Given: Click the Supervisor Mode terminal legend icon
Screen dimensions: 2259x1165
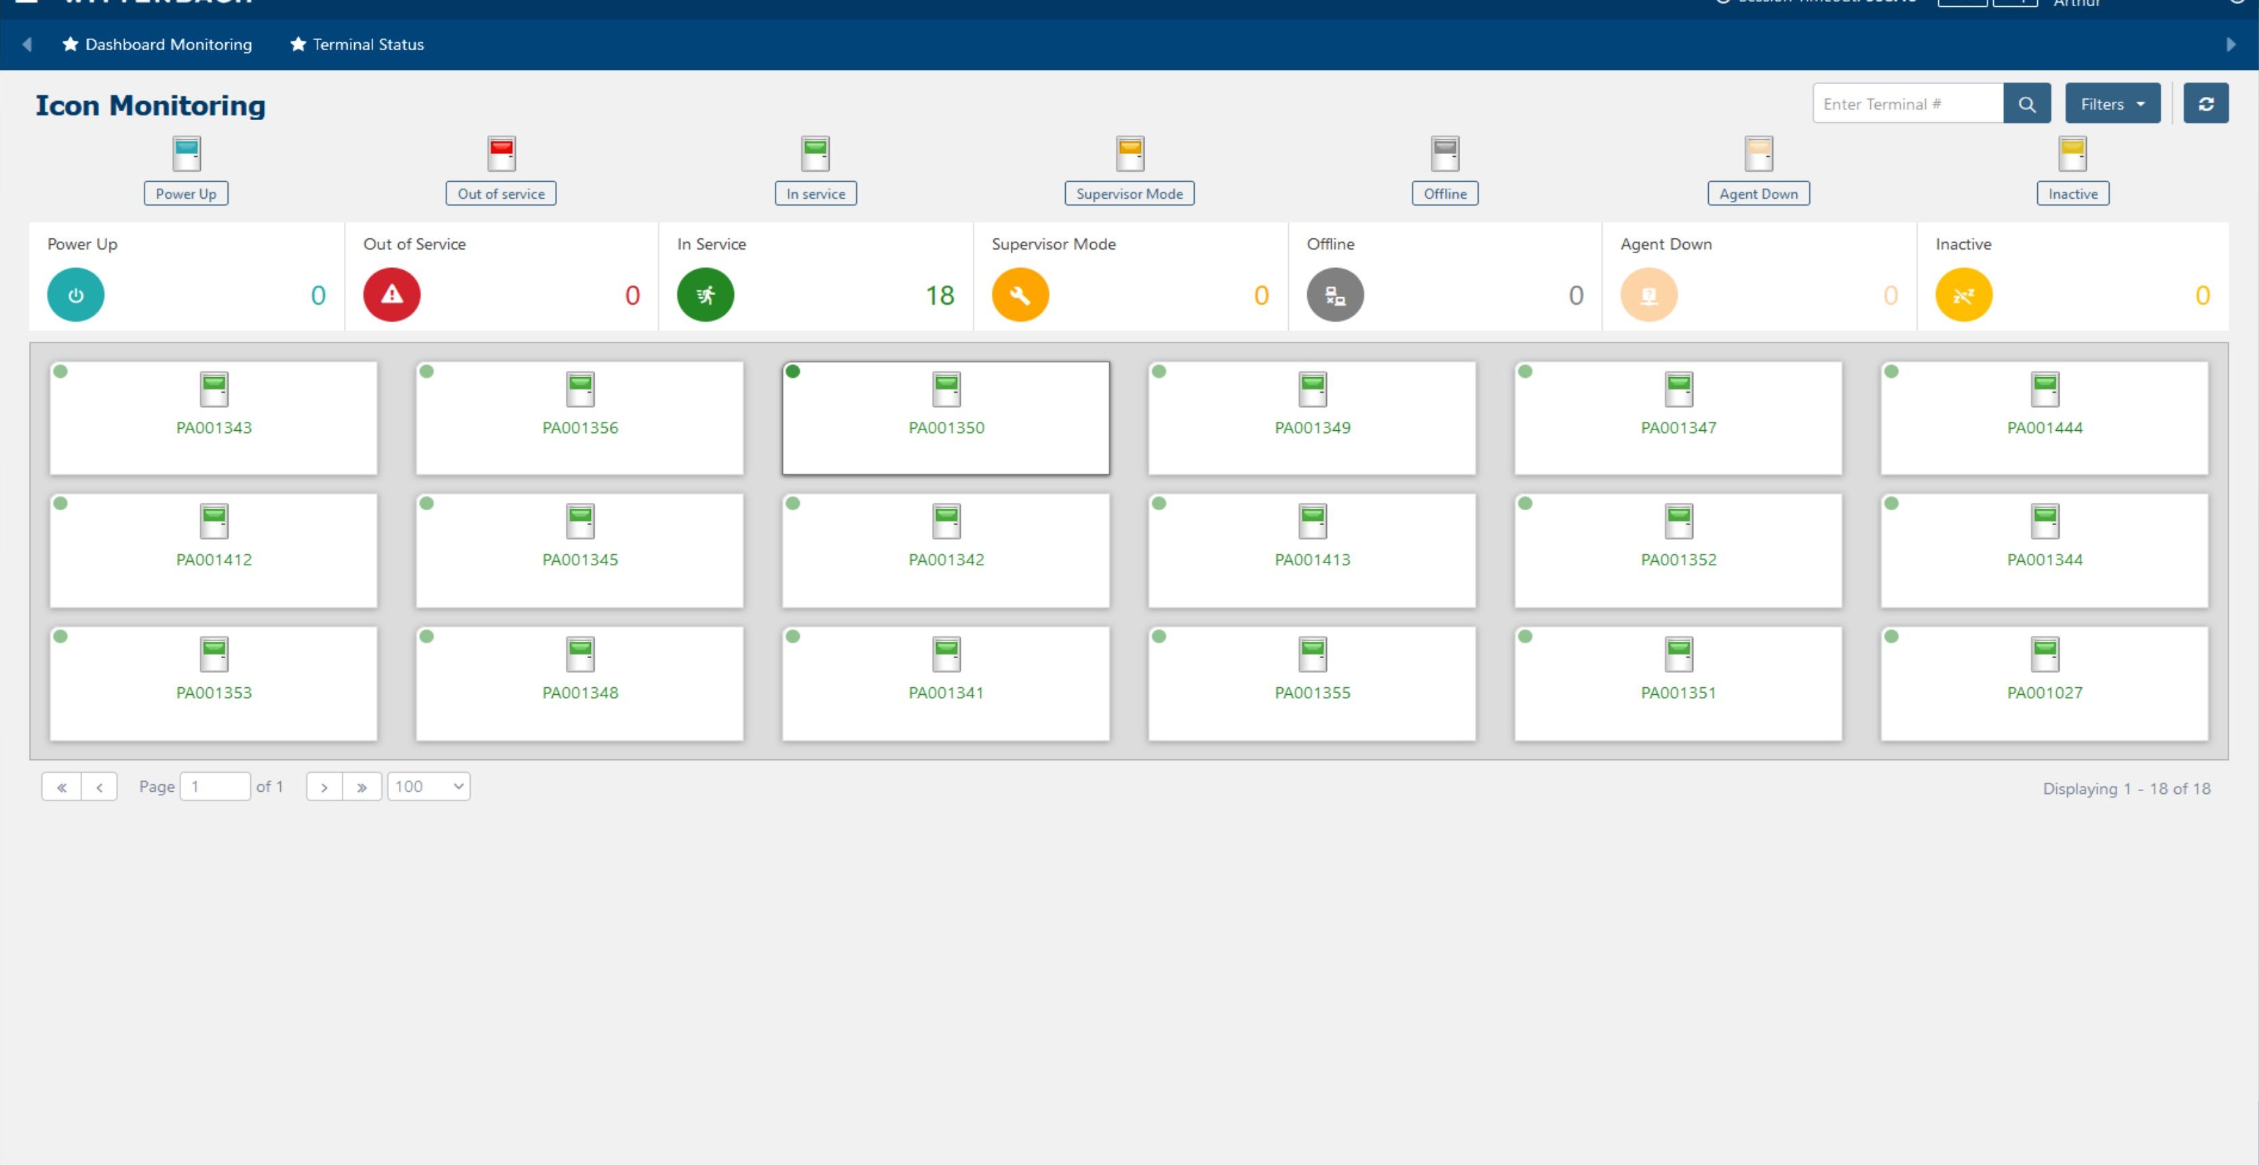Looking at the screenshot, I should click(x=1129, y=153).
